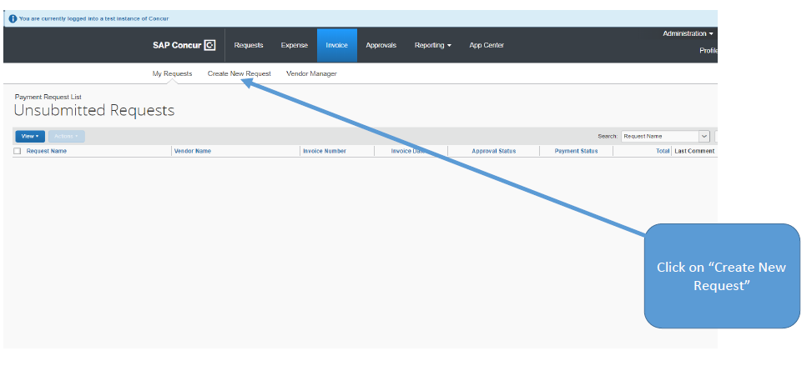
Task: Click the info icon in the test instance banner
Action: tap(13, 18)
